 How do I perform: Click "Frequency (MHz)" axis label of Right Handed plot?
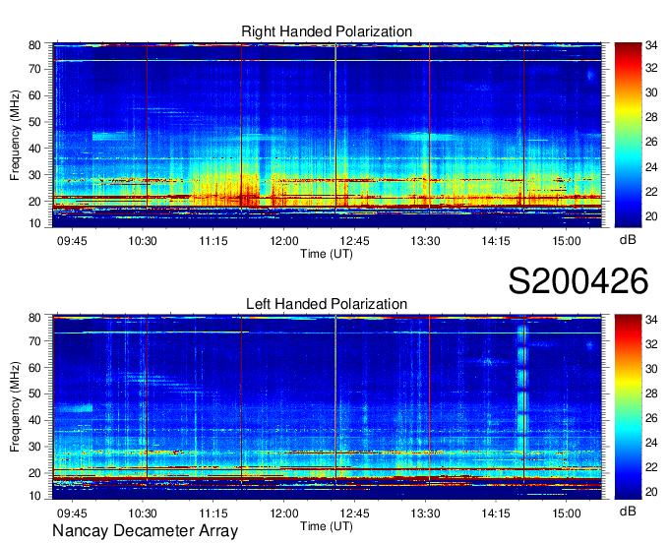(15, 135)
